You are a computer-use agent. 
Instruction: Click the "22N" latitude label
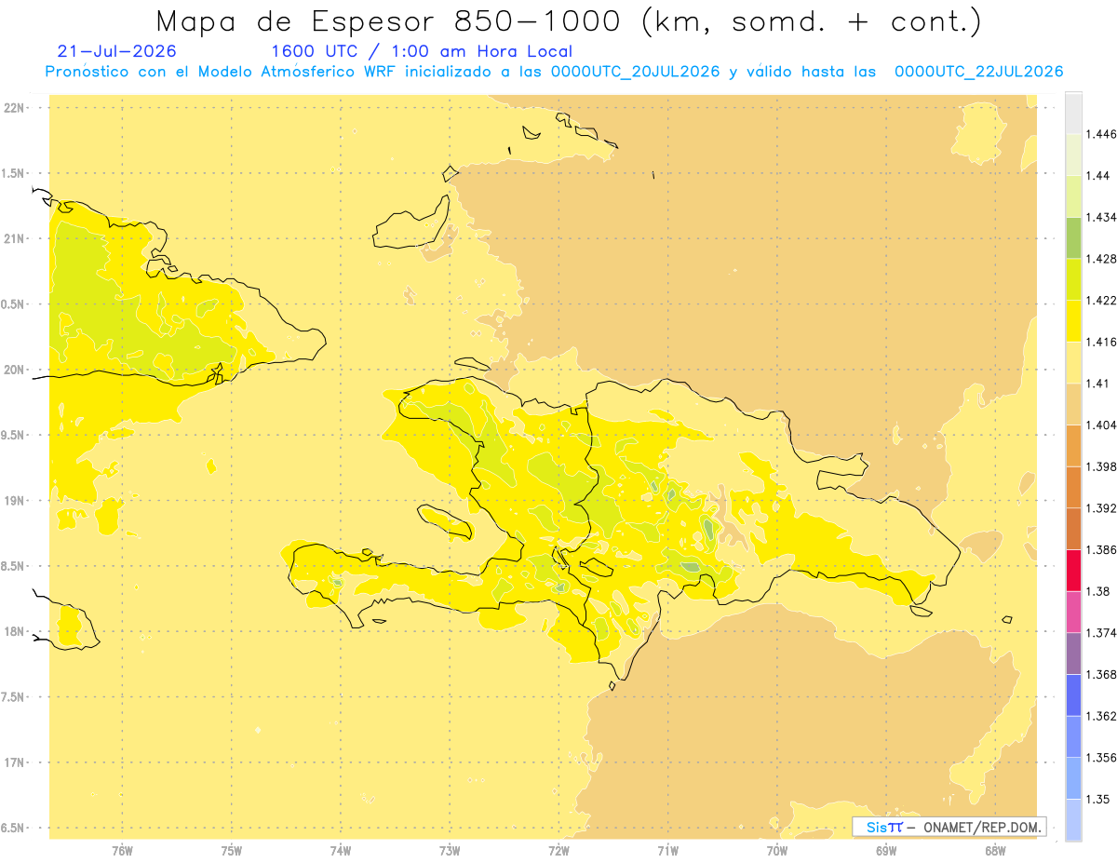coord(13,107)
